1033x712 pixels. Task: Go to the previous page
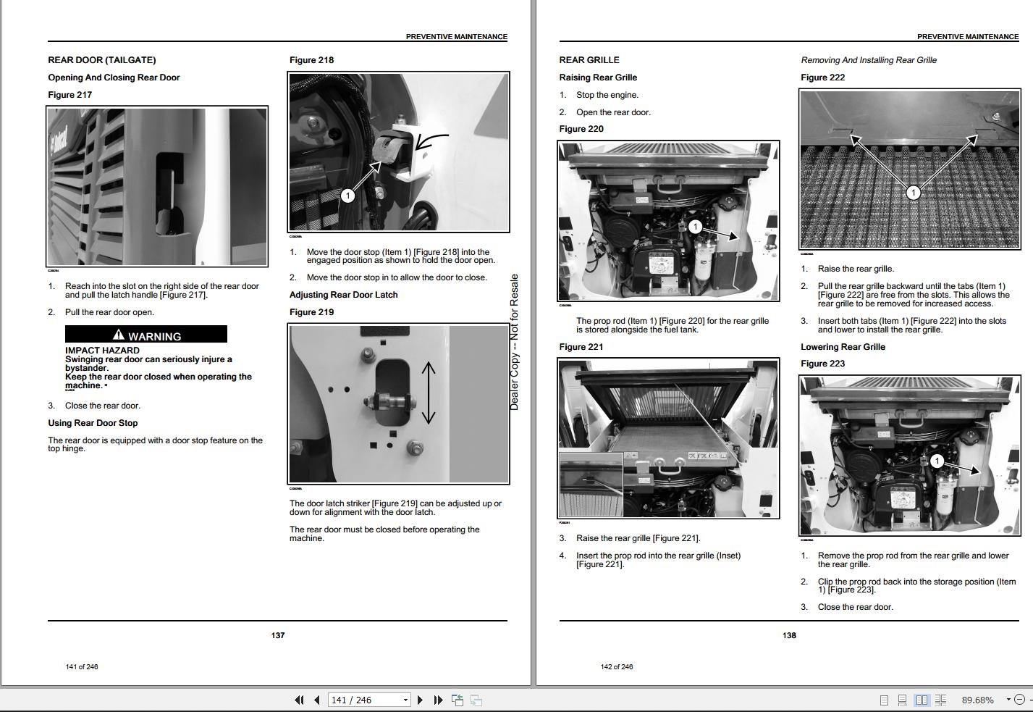tap(316, 700)
